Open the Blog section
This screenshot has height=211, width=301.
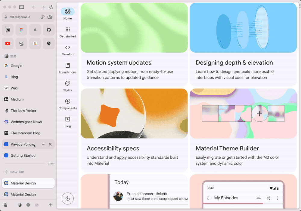(x=67, y=122)
